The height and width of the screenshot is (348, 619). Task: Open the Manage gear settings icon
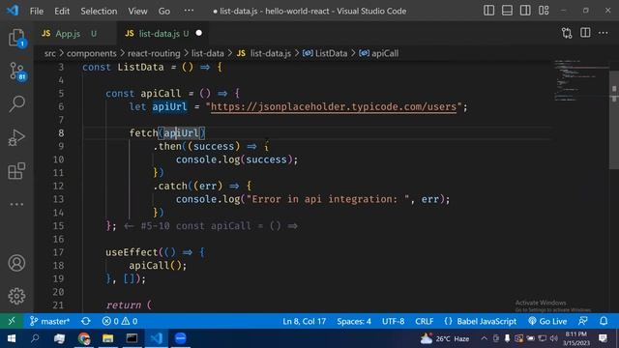coord(16,296)
